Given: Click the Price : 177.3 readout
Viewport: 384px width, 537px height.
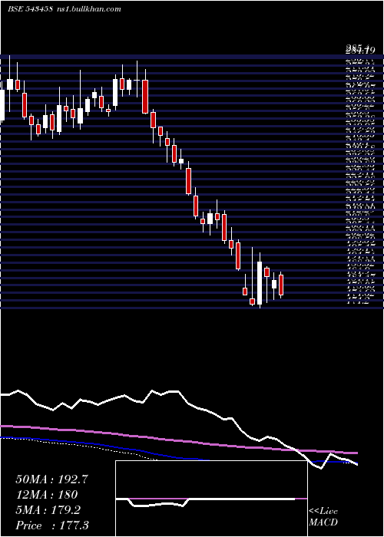Looking at the screenshot, I should click(x=52, y=525).
